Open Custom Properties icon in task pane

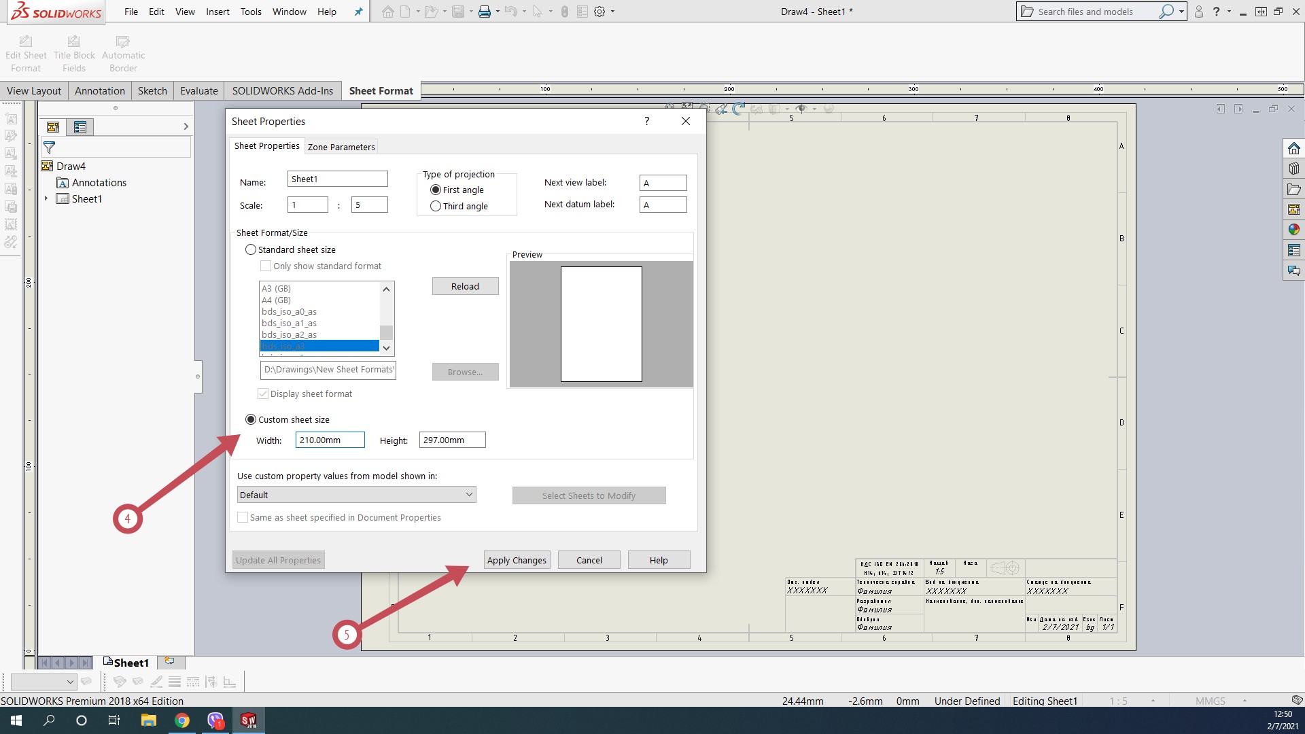pyautogui.click(x=1293, y=250)
